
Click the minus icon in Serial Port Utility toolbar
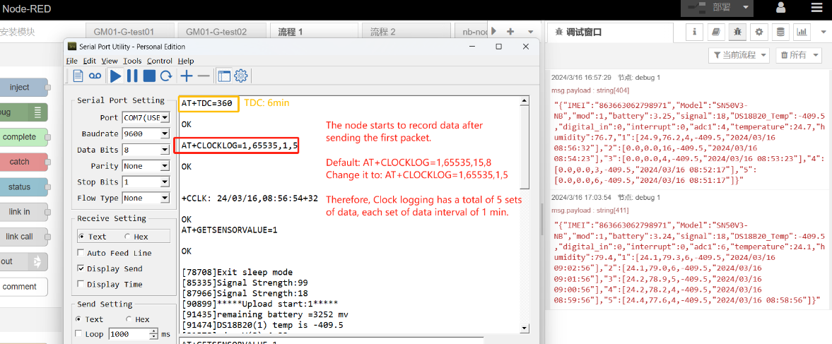[x=203, y=76]
